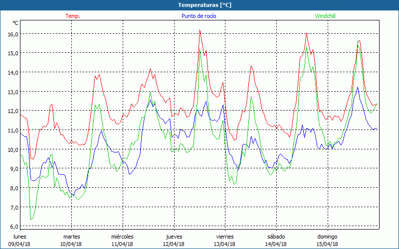Click the 09/04/18 date label
This screenshot has height=249, width=399.
click(x=20, y=244)
